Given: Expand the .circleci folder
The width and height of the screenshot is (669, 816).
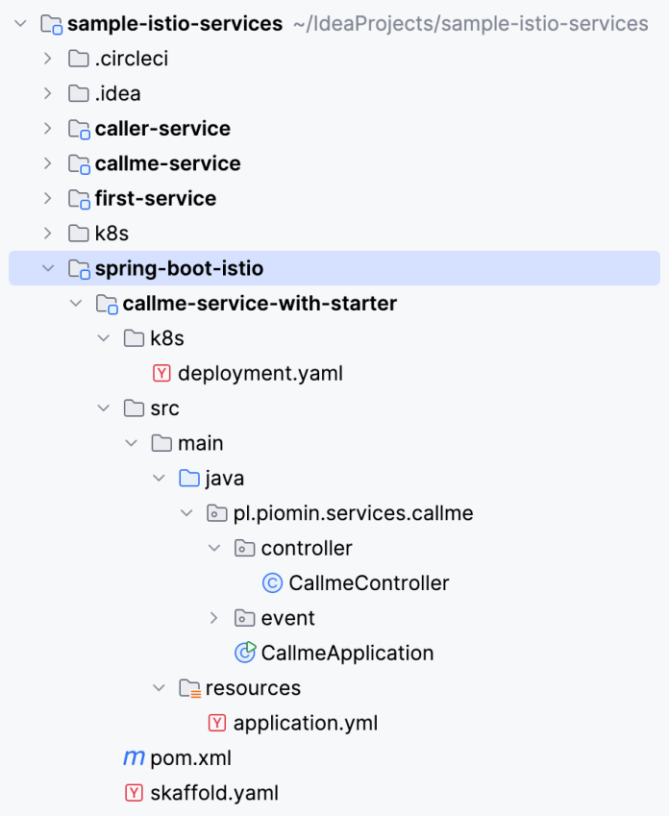Looking at the screenshot, I should [x=48, y=60].
